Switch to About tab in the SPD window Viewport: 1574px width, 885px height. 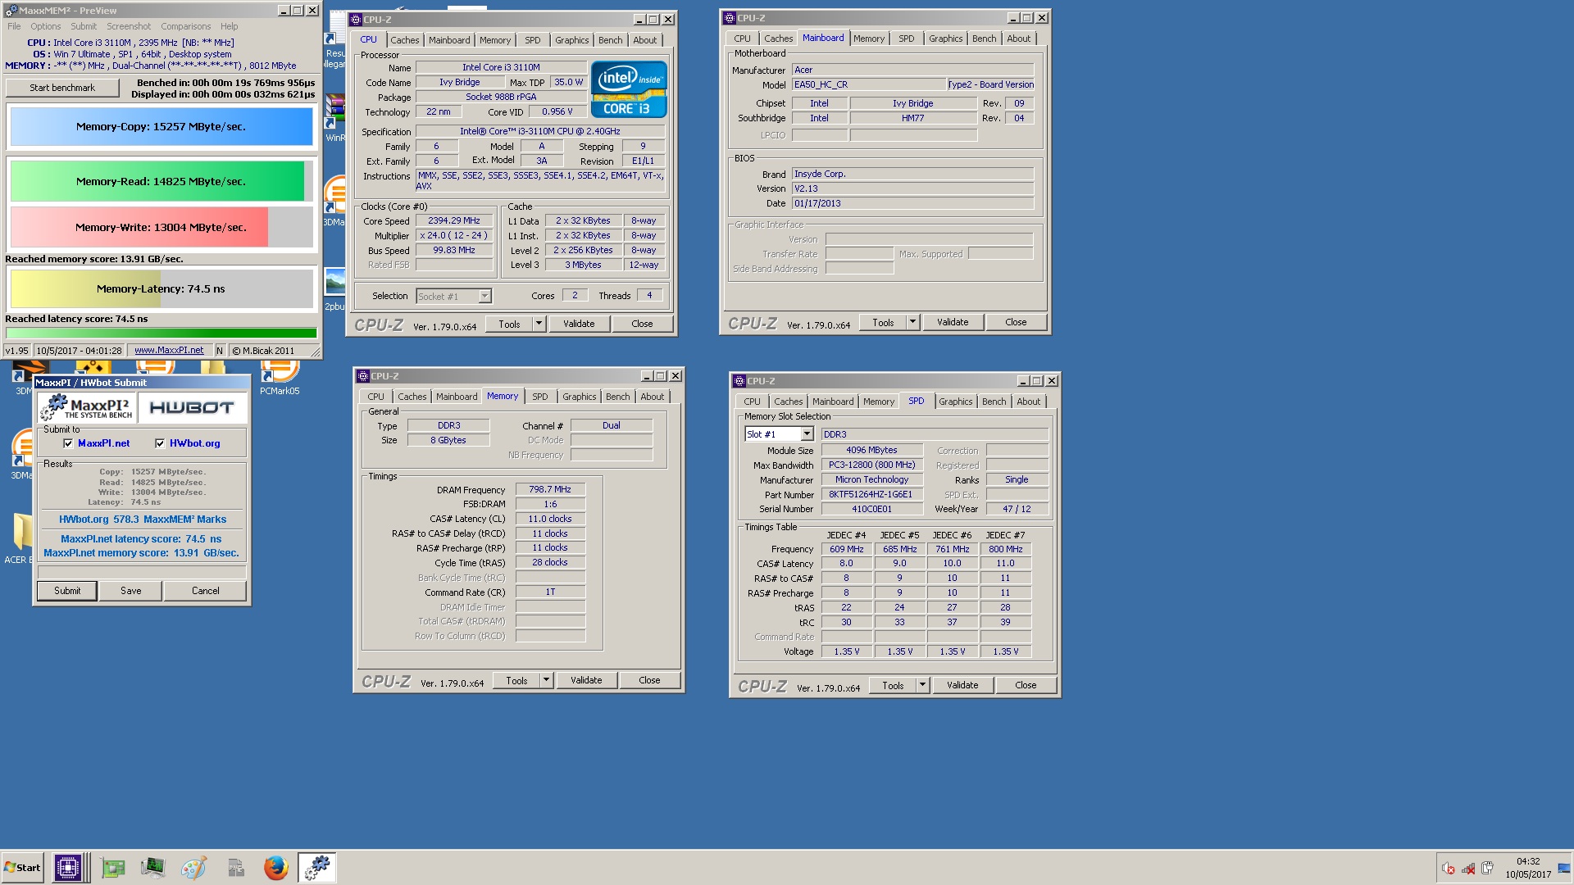click(1029, 402)
